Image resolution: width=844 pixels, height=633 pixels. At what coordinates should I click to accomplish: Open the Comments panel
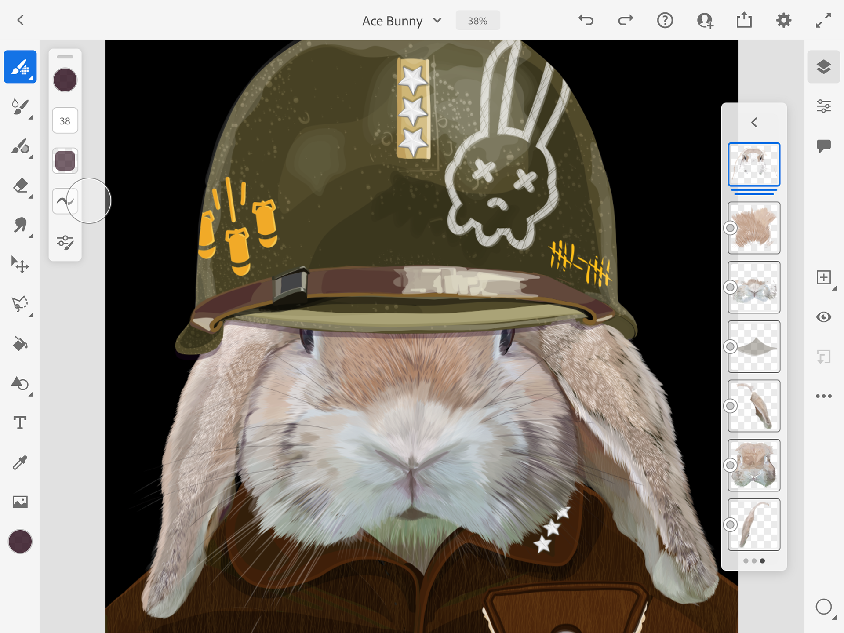click(x=823, y=146)
